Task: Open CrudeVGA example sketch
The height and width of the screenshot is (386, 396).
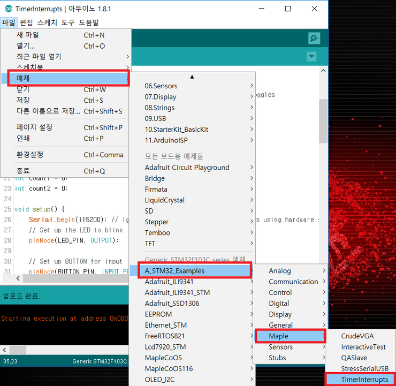Action: coord(361,336)
